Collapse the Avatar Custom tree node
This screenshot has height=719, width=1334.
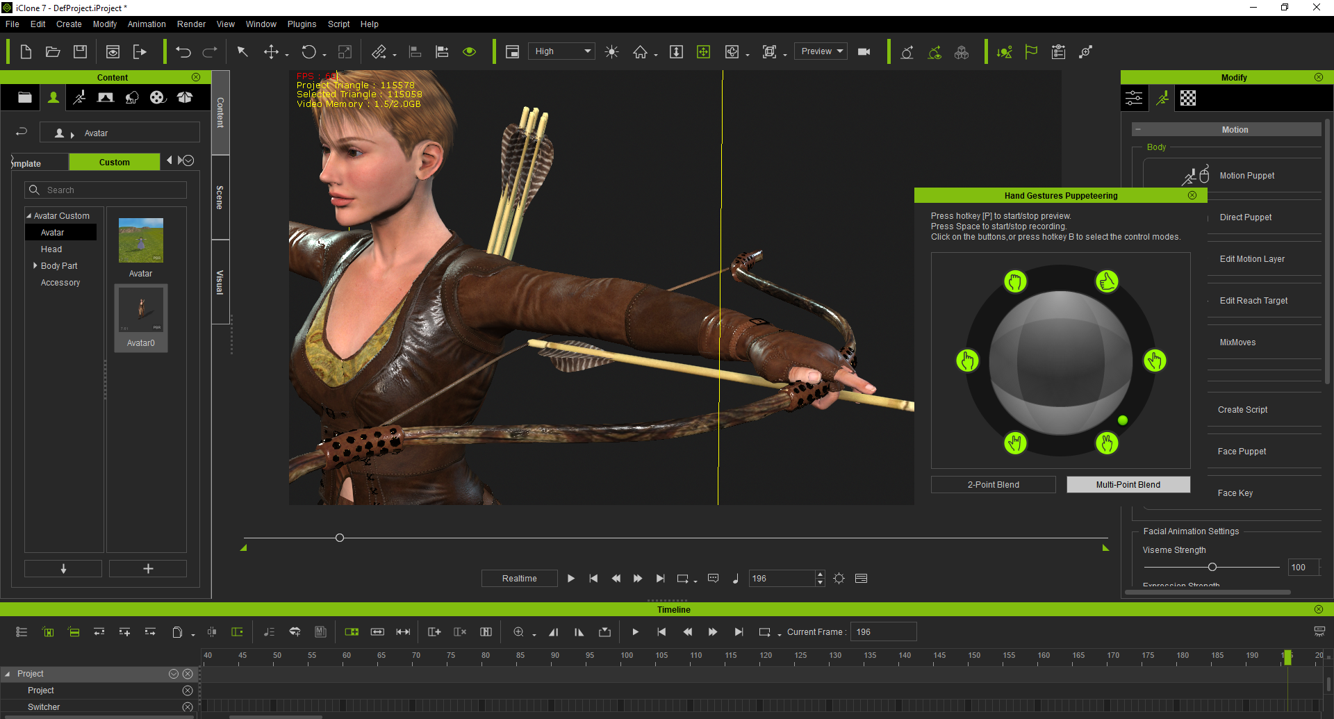[x=28, y=215]
